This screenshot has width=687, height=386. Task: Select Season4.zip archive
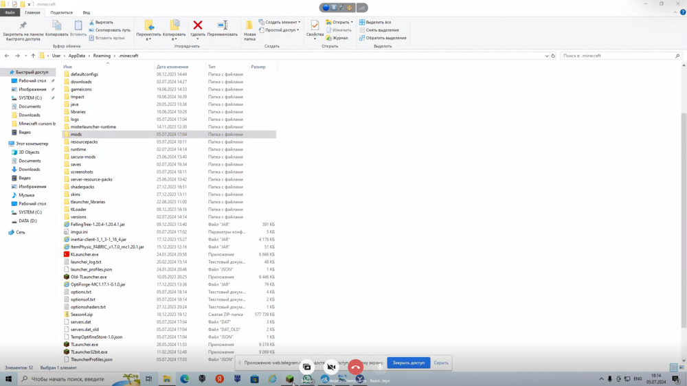coord(82,315)
